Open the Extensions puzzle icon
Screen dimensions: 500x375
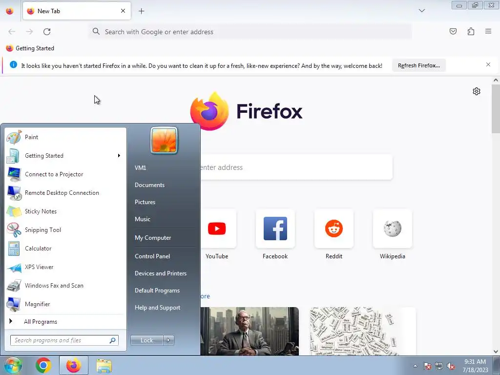tap(471, 31)
